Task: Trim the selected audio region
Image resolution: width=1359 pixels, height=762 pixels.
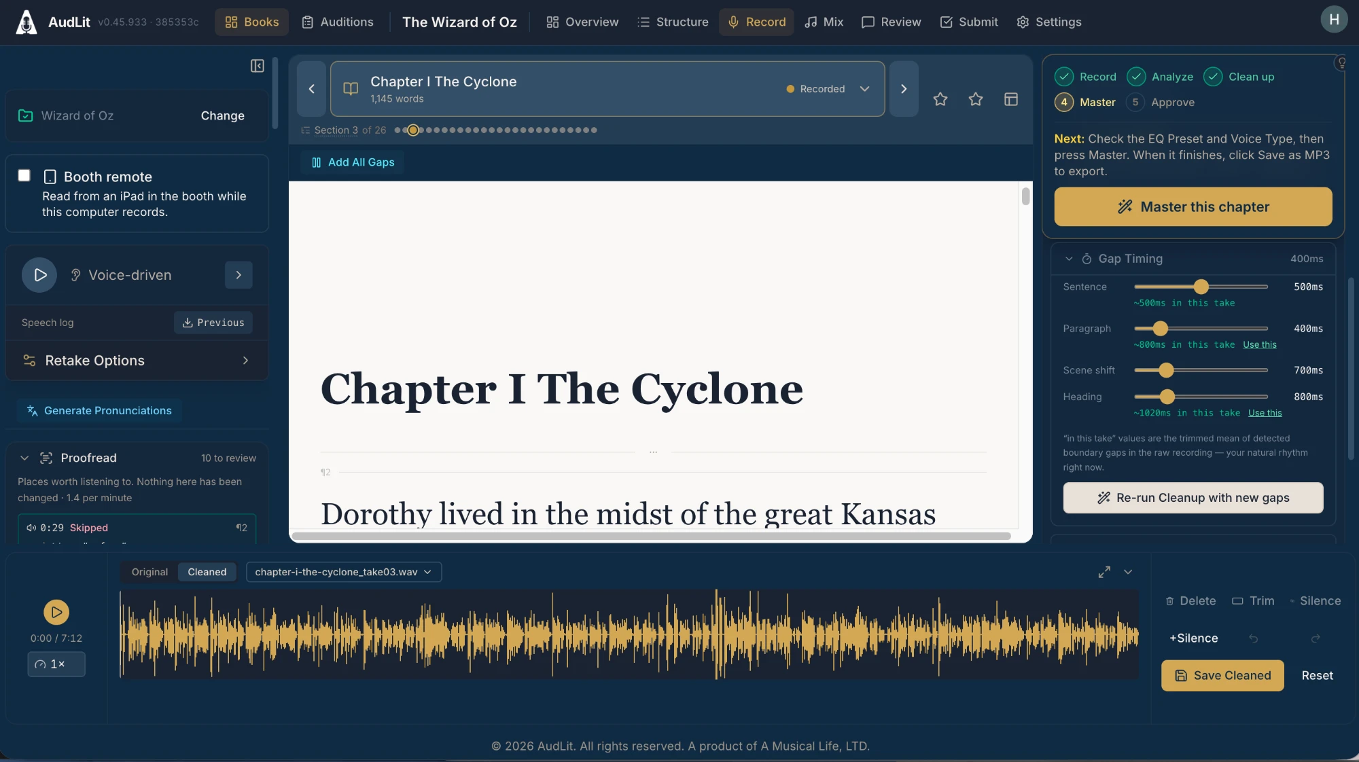Action: point(1253,601)
